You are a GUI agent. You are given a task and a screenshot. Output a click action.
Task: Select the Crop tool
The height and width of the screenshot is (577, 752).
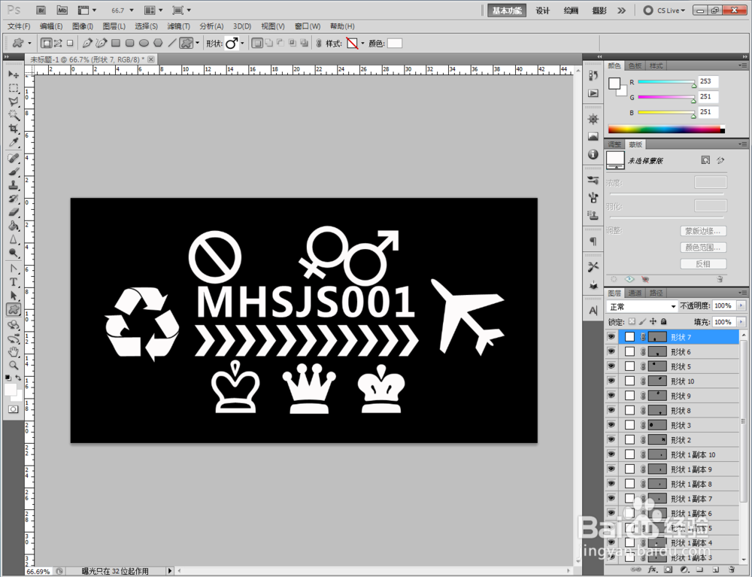pyautogui.click(x=14, y=129)
